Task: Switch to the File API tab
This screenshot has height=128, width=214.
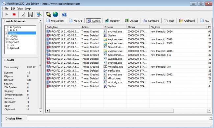Action: (76, 21)
